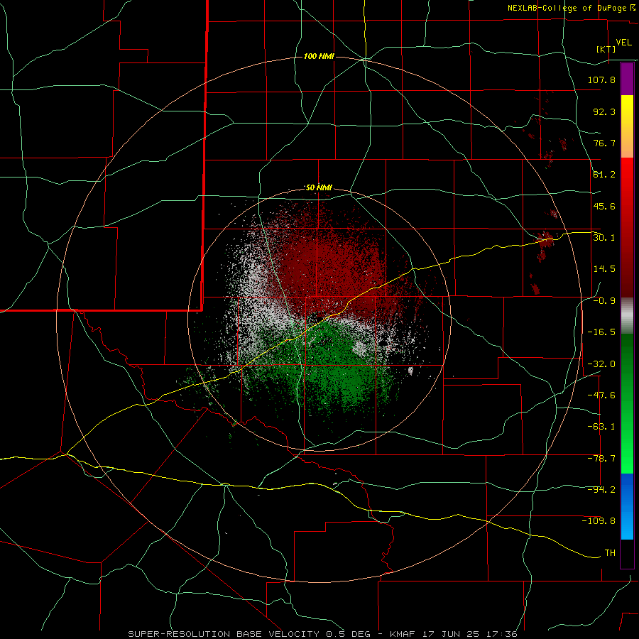Screen dimensions: 639x639
Task: Select the 30.1 scale value
Action: [604, 238]
